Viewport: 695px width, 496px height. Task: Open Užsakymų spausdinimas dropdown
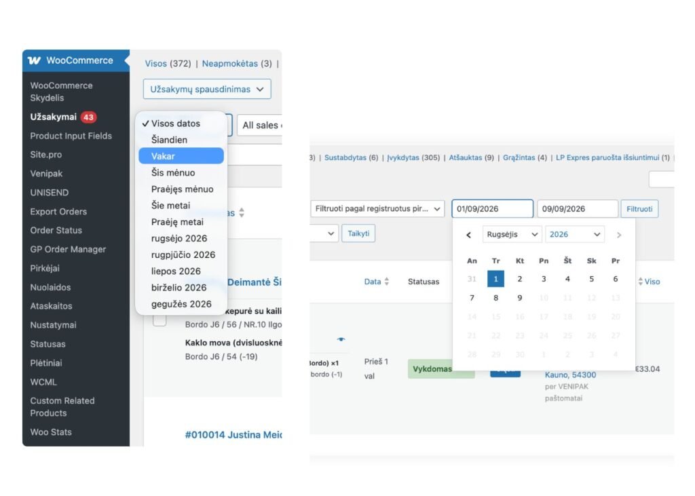point(207,89)
